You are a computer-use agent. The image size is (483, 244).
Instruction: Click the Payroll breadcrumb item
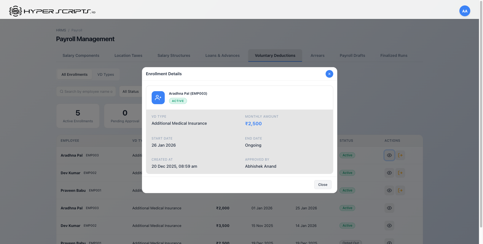click(77, 30)
